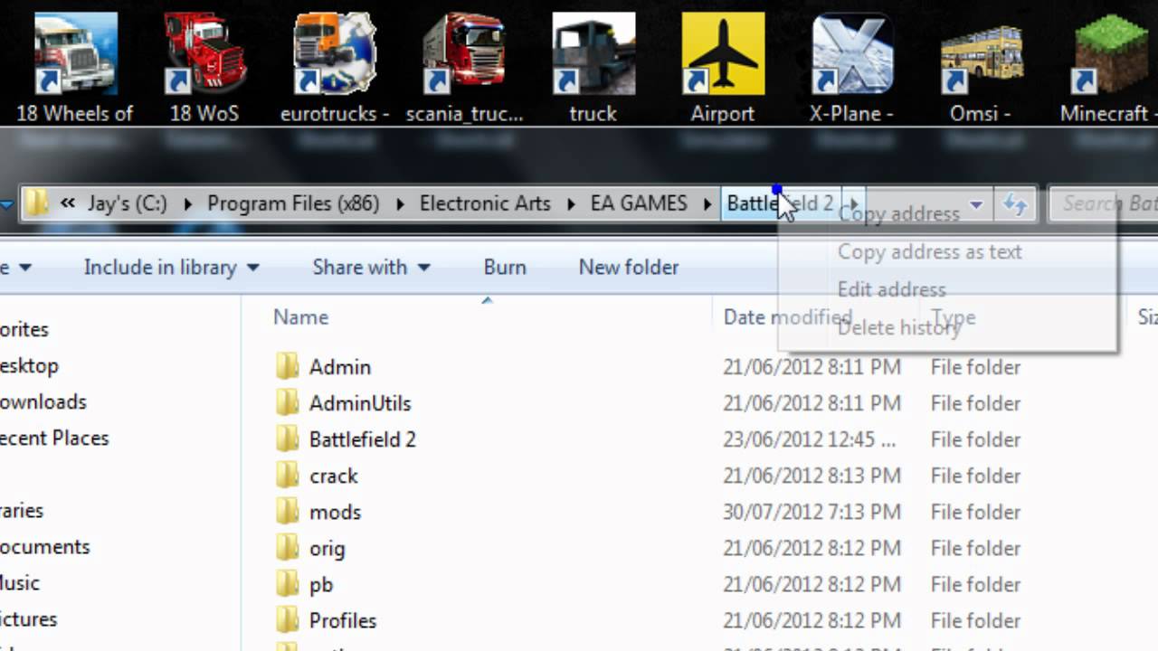Select the orig folder icon
Viewport: 1158px width, 651px height.
287,547
